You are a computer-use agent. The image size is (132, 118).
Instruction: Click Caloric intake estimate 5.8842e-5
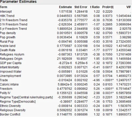click(65, 84)
